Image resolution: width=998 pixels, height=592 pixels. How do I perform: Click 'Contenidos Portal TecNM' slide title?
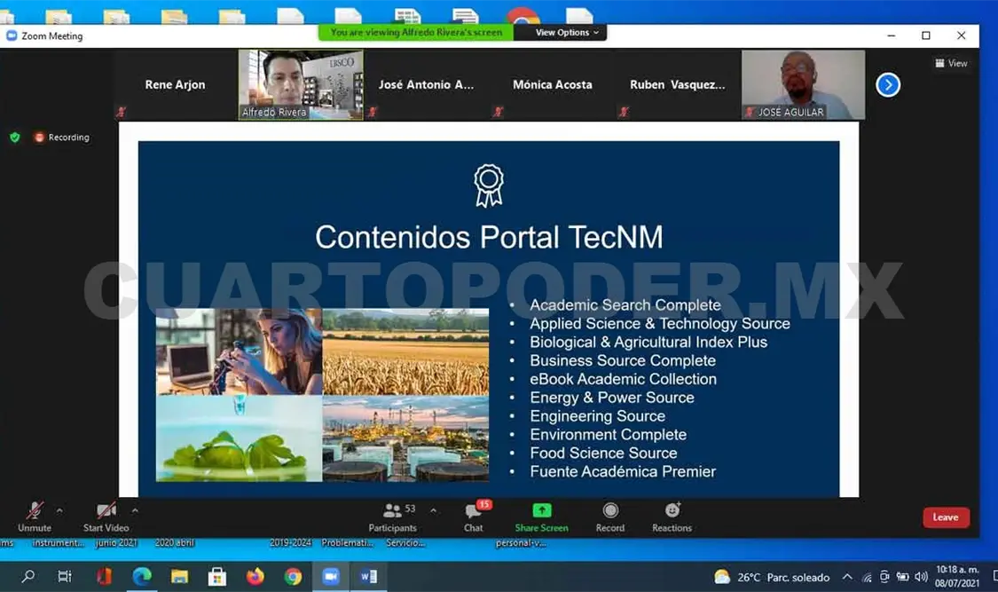click(489, 237)
